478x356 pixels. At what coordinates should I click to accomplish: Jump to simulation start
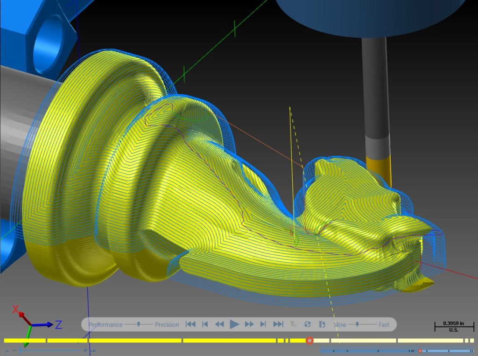(190, 324)
